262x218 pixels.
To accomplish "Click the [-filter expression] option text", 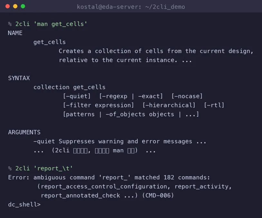I will [98, 105].
